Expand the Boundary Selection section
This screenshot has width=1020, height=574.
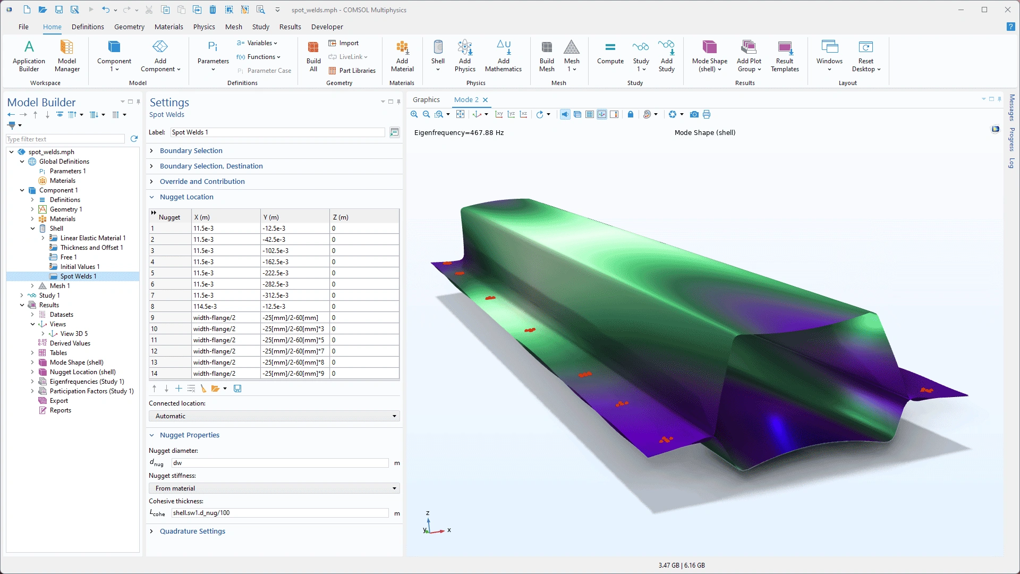191,150
